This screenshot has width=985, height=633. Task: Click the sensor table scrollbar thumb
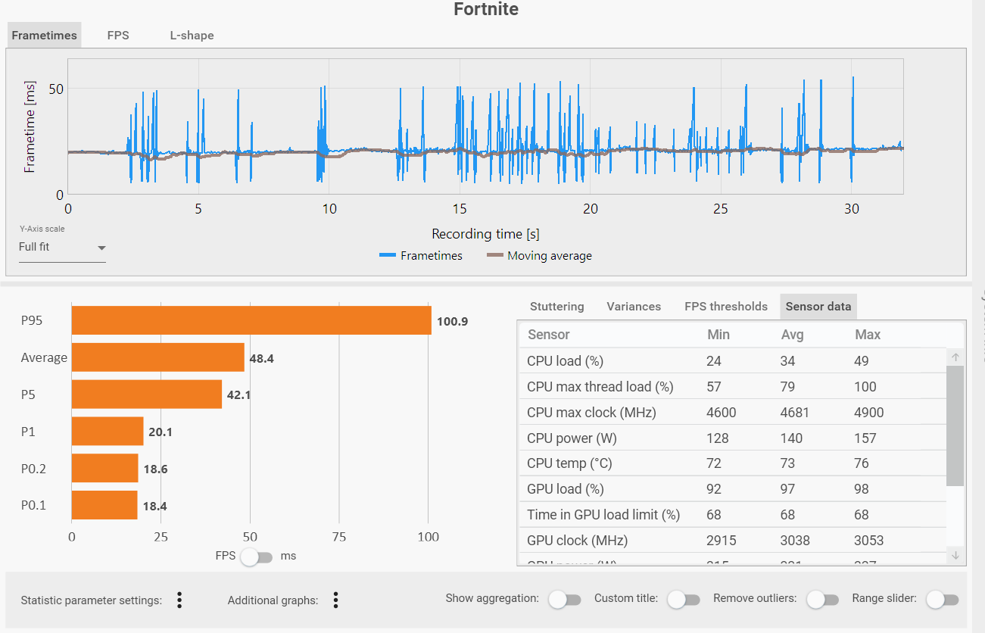(955, 426)
